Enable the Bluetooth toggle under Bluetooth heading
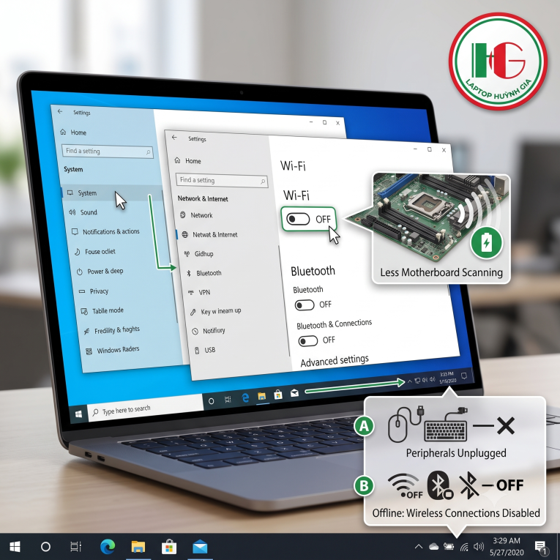The width and height of the screenshot is (560, 560). pos(305,305)
